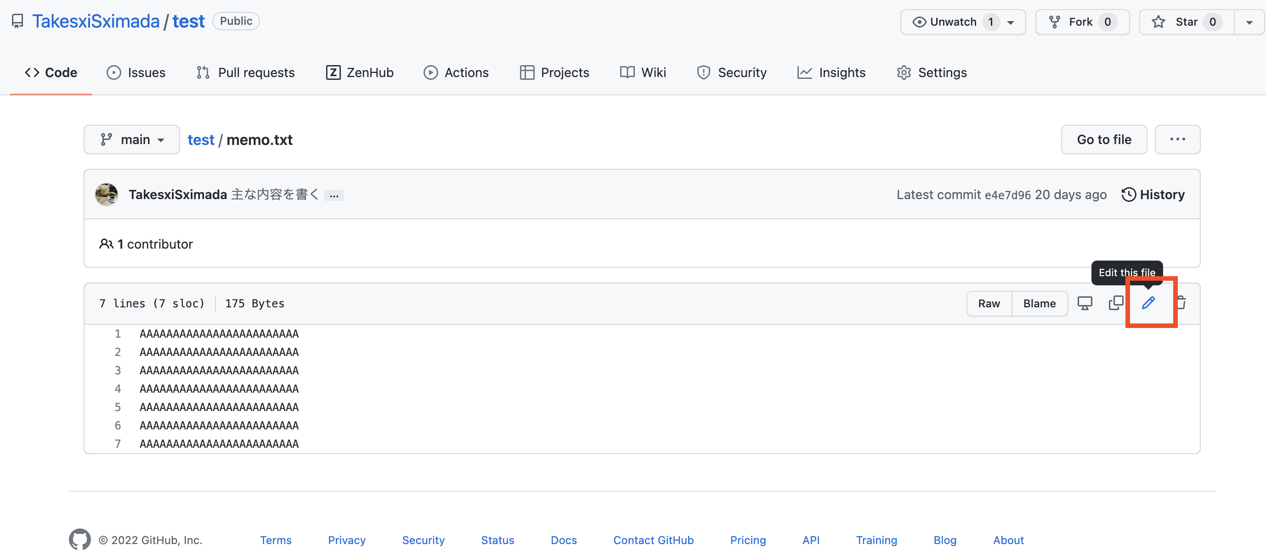The image size is (1266, 556).
Task: Click the more options ellipsis menu
Action: [1178, 139]
